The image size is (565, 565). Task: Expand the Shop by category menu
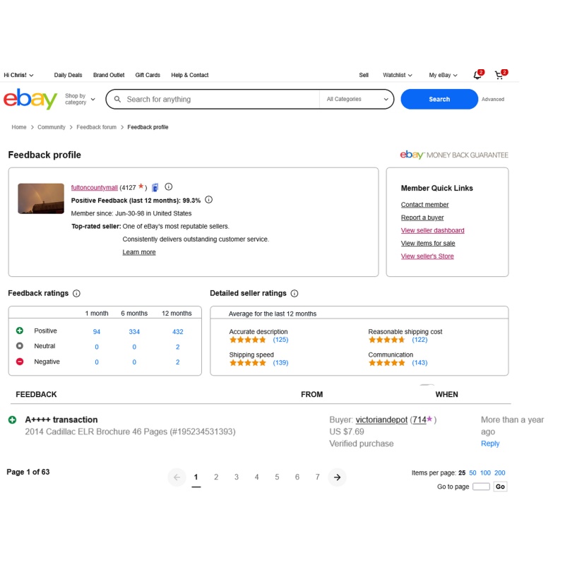pos(80,99)
